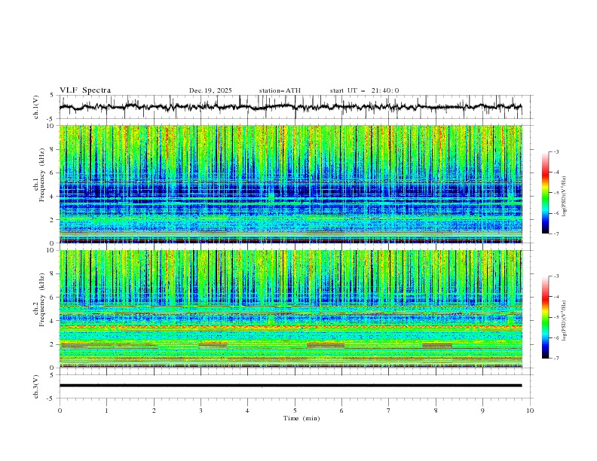Select the 5 minute tick on time axis
Image resolution: width=597 pixels, height=461 pixels.
[295, 410]
